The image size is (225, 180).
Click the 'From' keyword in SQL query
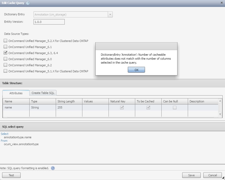(x=4, y=141)
